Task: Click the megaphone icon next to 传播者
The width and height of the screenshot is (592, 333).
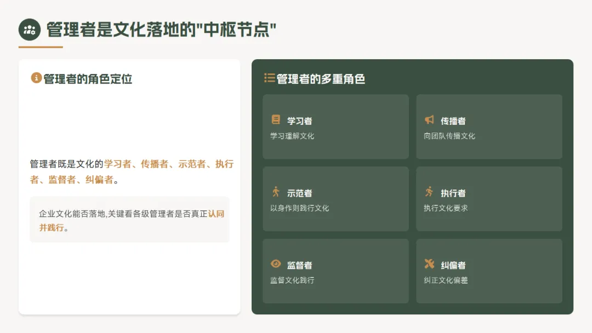Action: (429, 119)
